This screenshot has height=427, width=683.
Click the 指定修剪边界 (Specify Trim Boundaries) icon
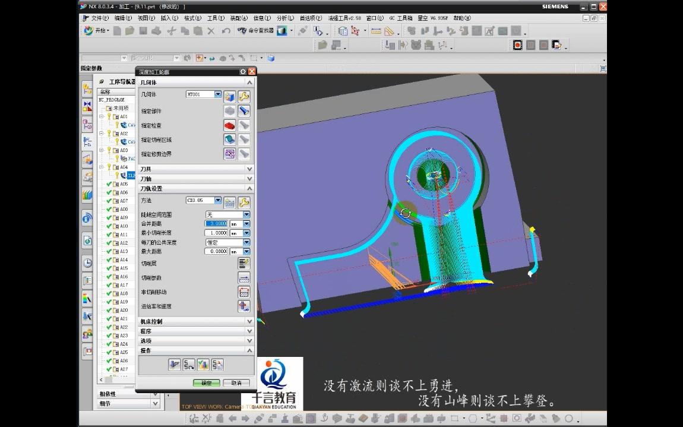tap(229, 153)
